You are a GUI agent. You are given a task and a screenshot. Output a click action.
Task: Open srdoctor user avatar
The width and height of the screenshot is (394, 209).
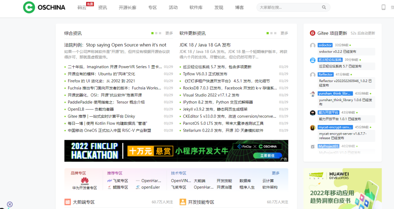coord(313,46)
